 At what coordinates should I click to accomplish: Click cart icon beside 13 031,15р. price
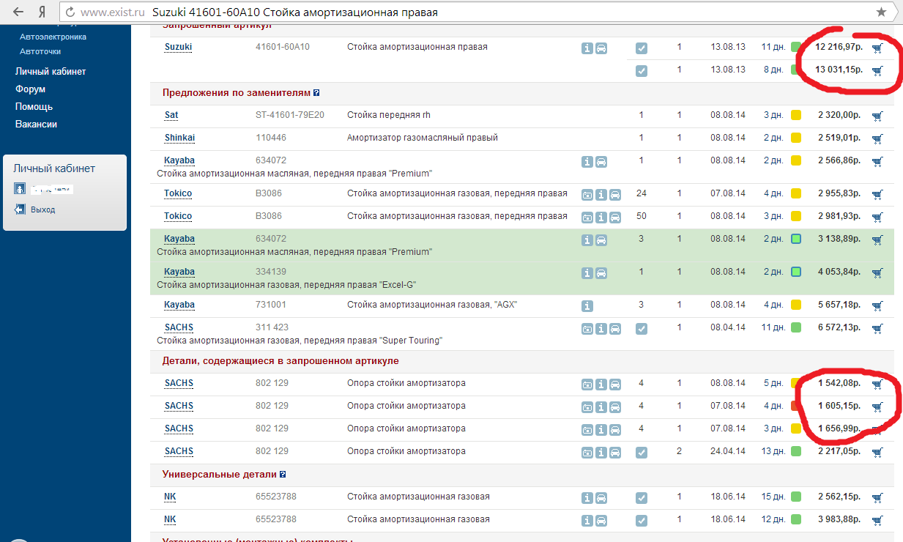click(877, 71)
